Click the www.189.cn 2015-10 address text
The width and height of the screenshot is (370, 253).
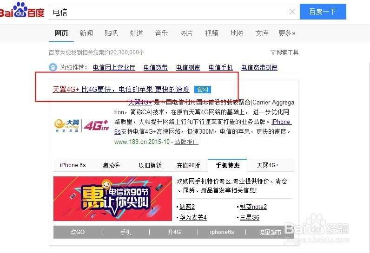142,142
